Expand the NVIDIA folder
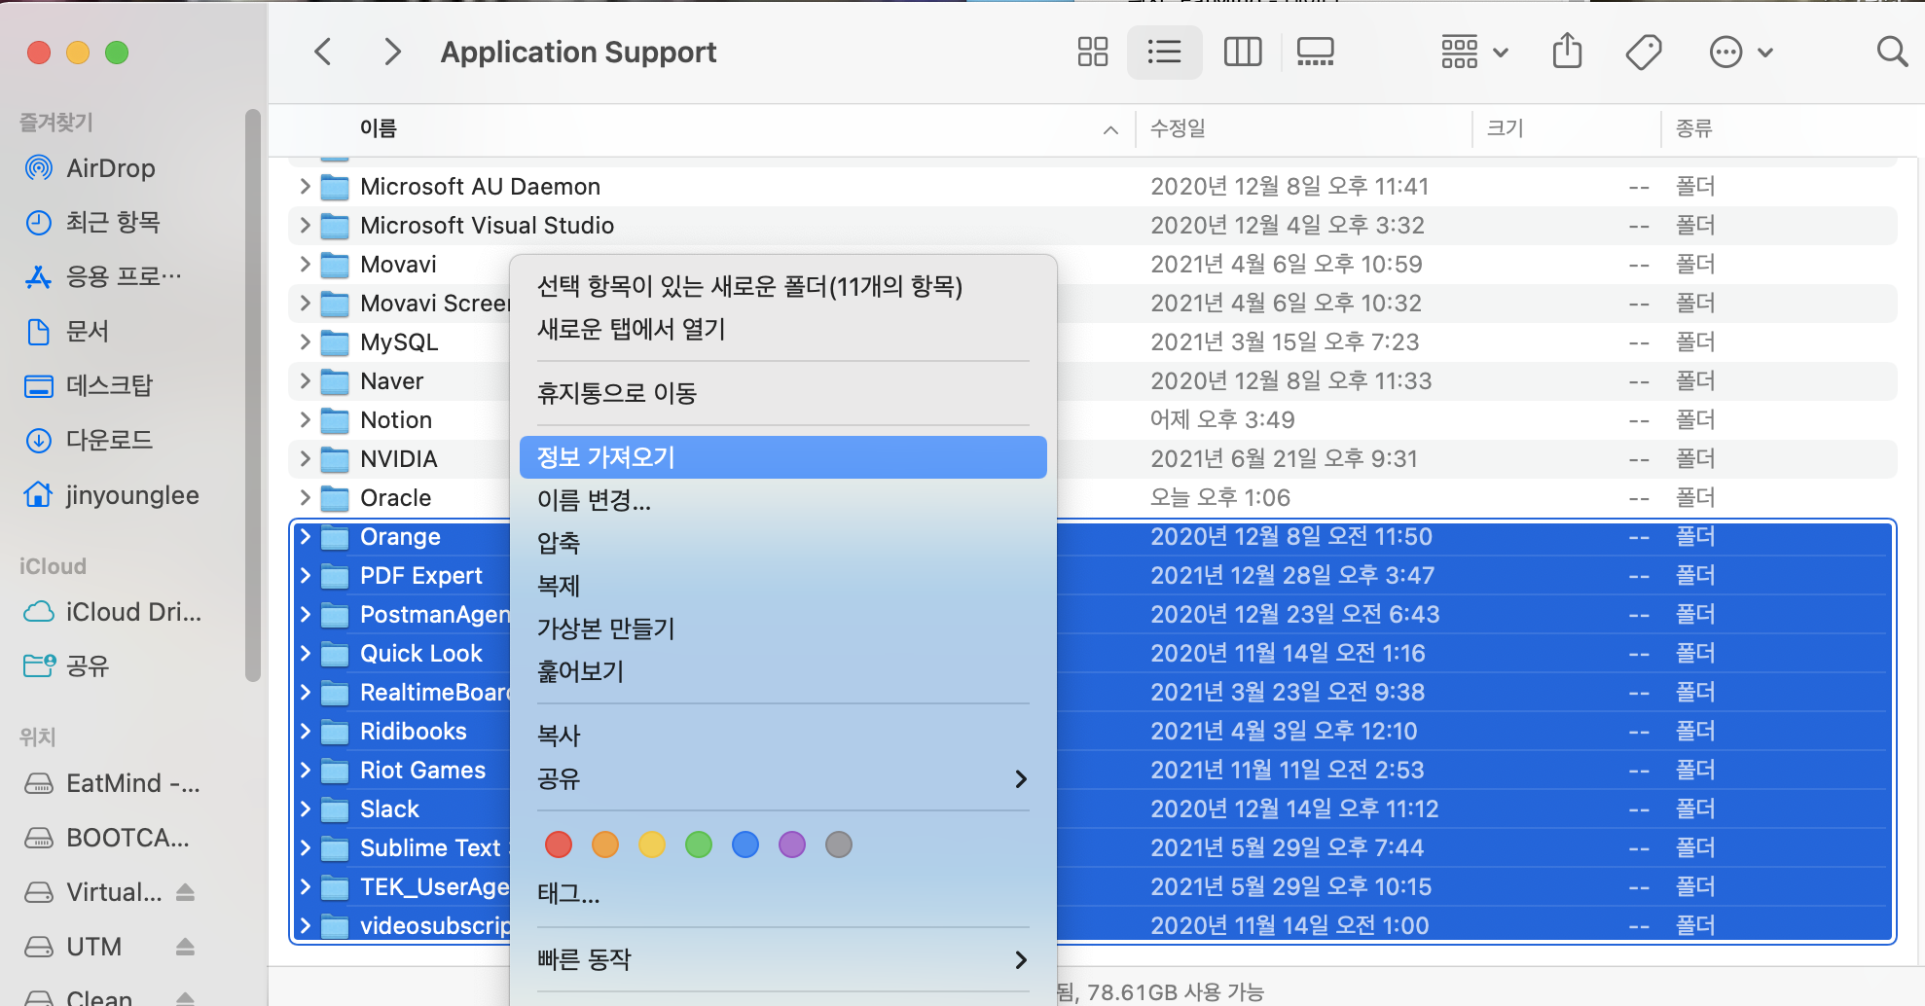The image size is (1925, 1006). (x=305, y=458)
